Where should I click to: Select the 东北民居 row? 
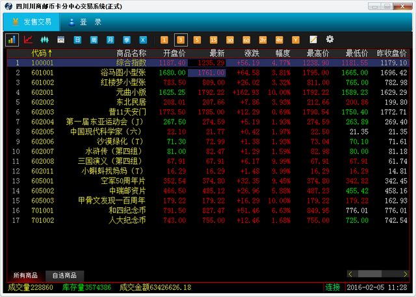coord(208,102)
